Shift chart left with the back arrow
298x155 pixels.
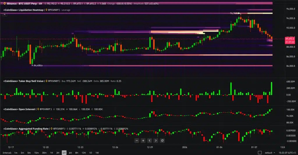tap(150, 140)
